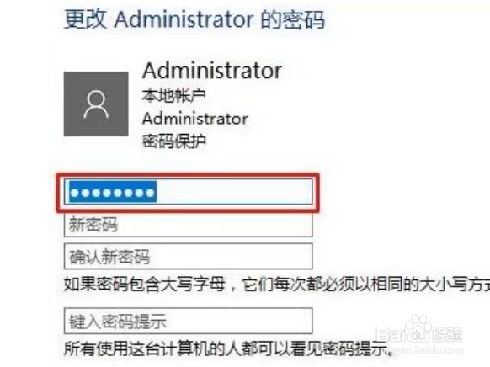The height and width of the screenshot is (367, 490).
Task: Click the 新密码 input field
Action: pyautogui.click(x=188, y=224)
